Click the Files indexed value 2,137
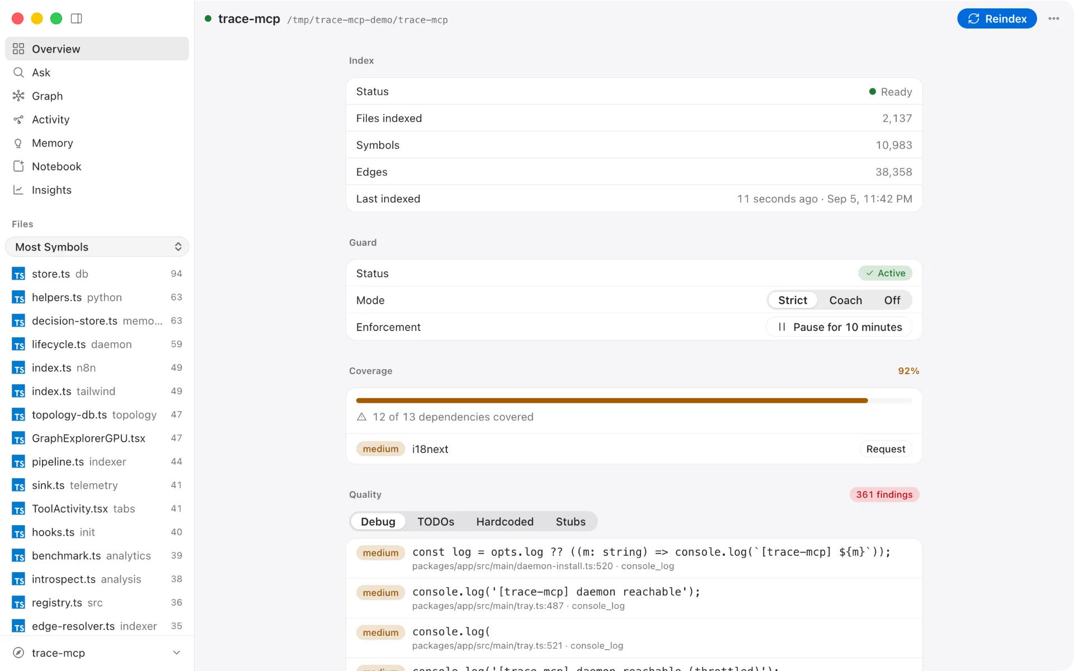1074x671 pixels. pyautogui.click(x=897, y=118)
